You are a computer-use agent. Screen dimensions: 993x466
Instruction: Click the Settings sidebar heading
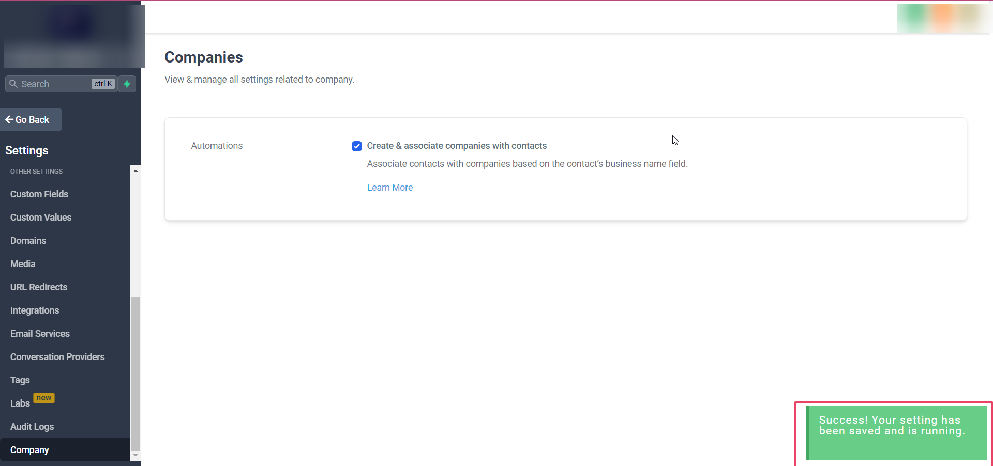(27, 150)
